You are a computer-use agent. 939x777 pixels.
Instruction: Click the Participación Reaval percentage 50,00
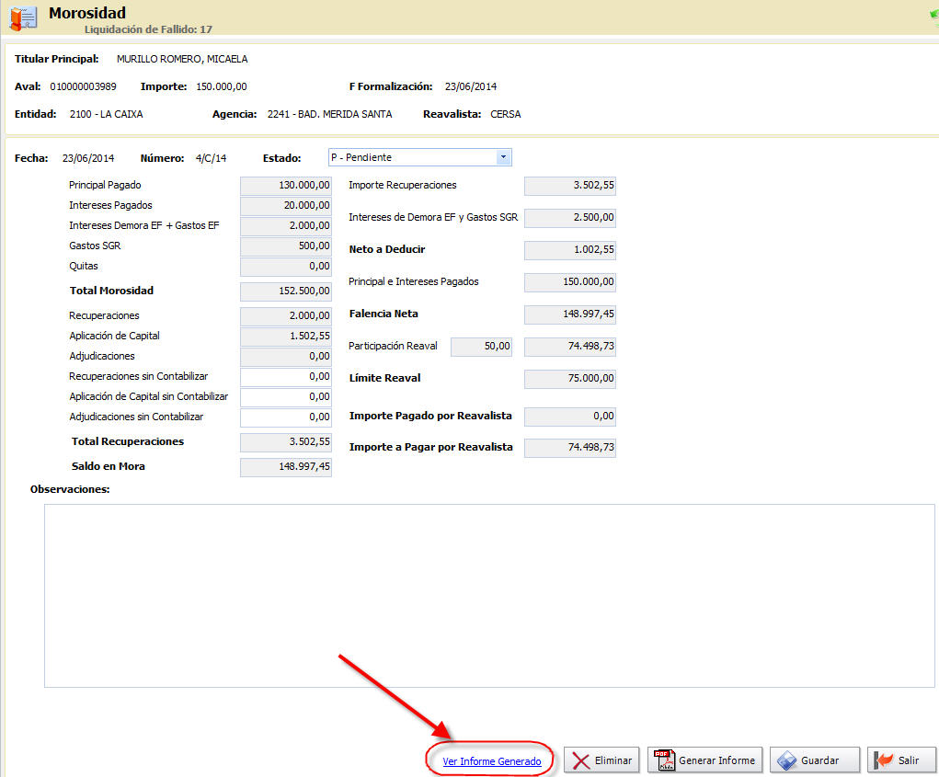482,347
